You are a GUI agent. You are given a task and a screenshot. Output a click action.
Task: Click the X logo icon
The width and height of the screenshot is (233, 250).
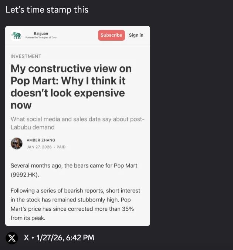12,238
